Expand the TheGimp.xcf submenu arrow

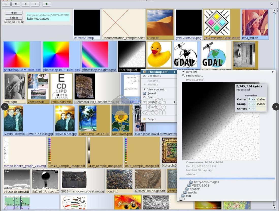pyautogui.click(x=175, y=72)
